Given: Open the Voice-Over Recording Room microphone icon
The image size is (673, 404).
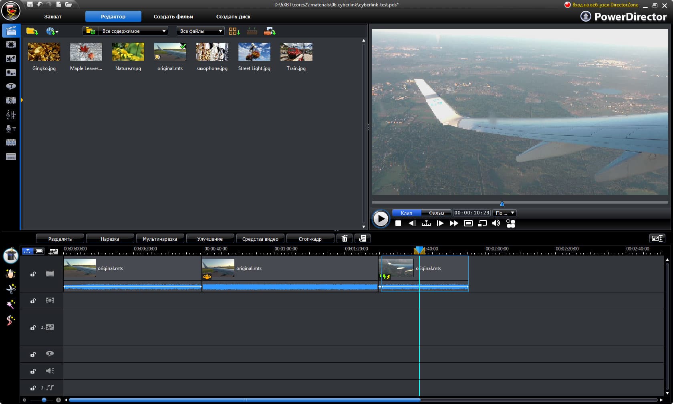Looking at the screenshot, I should [x=11, y=129].
